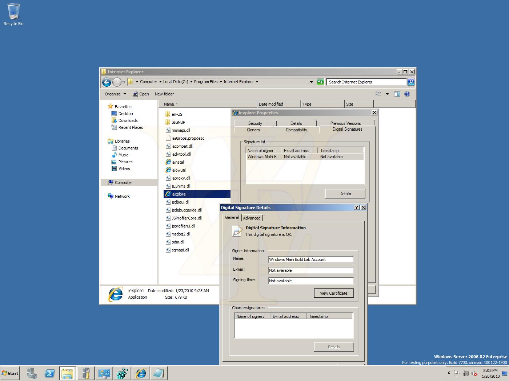Open the Action Center flag tray icon
The width and height of the screenshot is (509, 381).
pyautogui.click(x=457, y=373)
